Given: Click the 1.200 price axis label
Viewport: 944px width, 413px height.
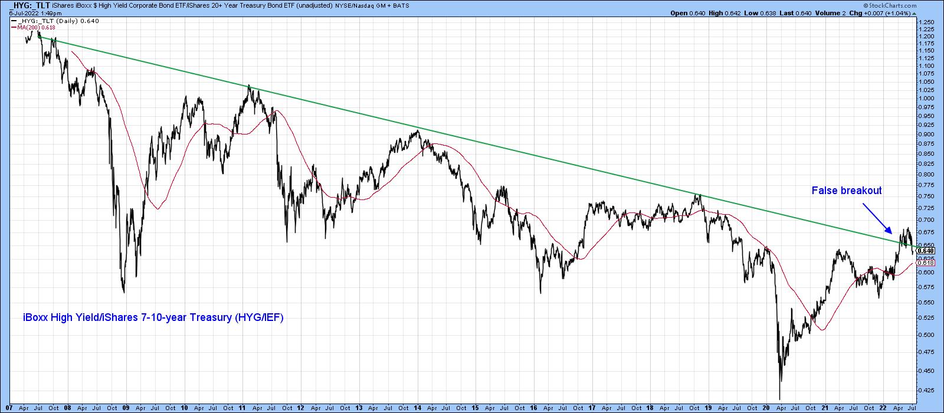Looking at the screenshot, I should click(x=926, y=36).
